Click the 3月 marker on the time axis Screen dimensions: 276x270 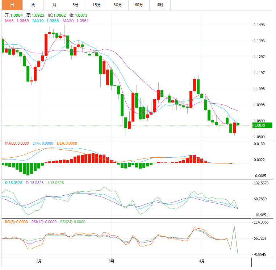coord(112,261)
